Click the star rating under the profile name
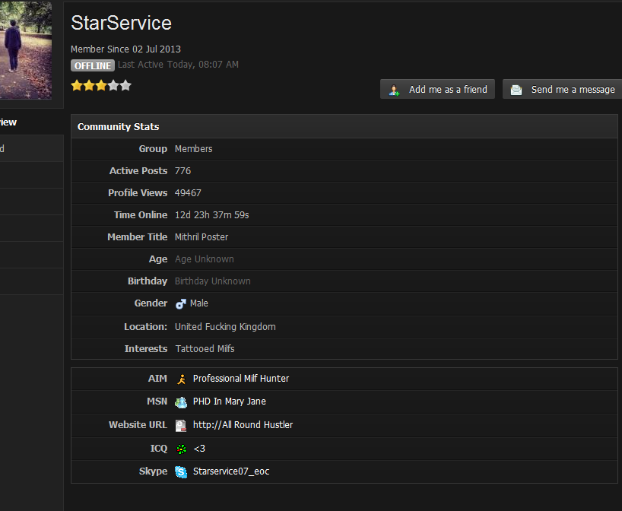 [101, 85]
